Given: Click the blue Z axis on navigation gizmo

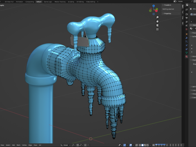Looking at the screenshot, I should (x=154, y=6).
